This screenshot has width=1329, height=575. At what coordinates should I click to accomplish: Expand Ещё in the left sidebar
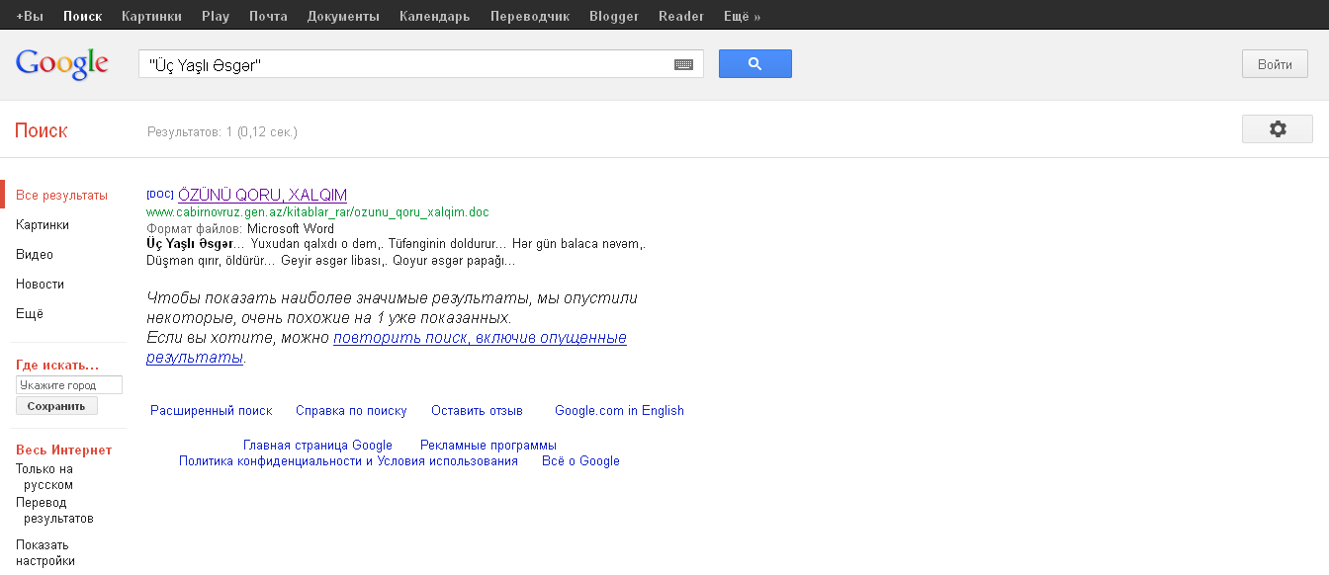point(30,314)
